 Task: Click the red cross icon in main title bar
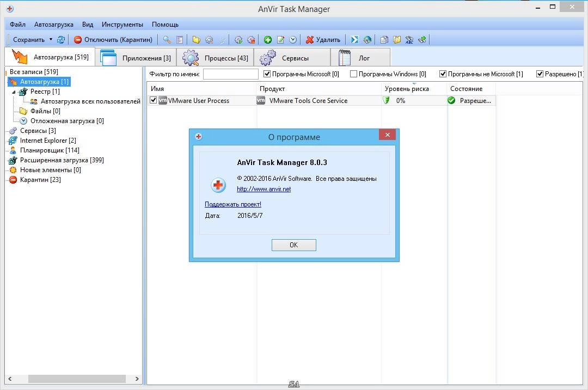pyautogui.click(x=10, y=9)
